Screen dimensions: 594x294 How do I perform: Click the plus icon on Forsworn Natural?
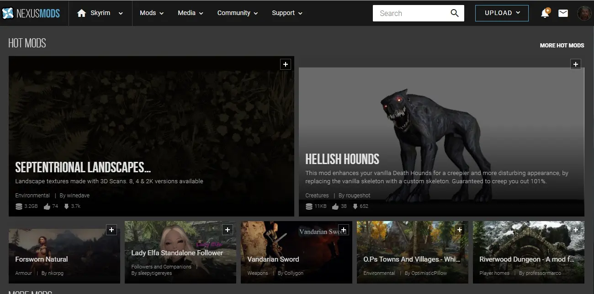(111, 230)
